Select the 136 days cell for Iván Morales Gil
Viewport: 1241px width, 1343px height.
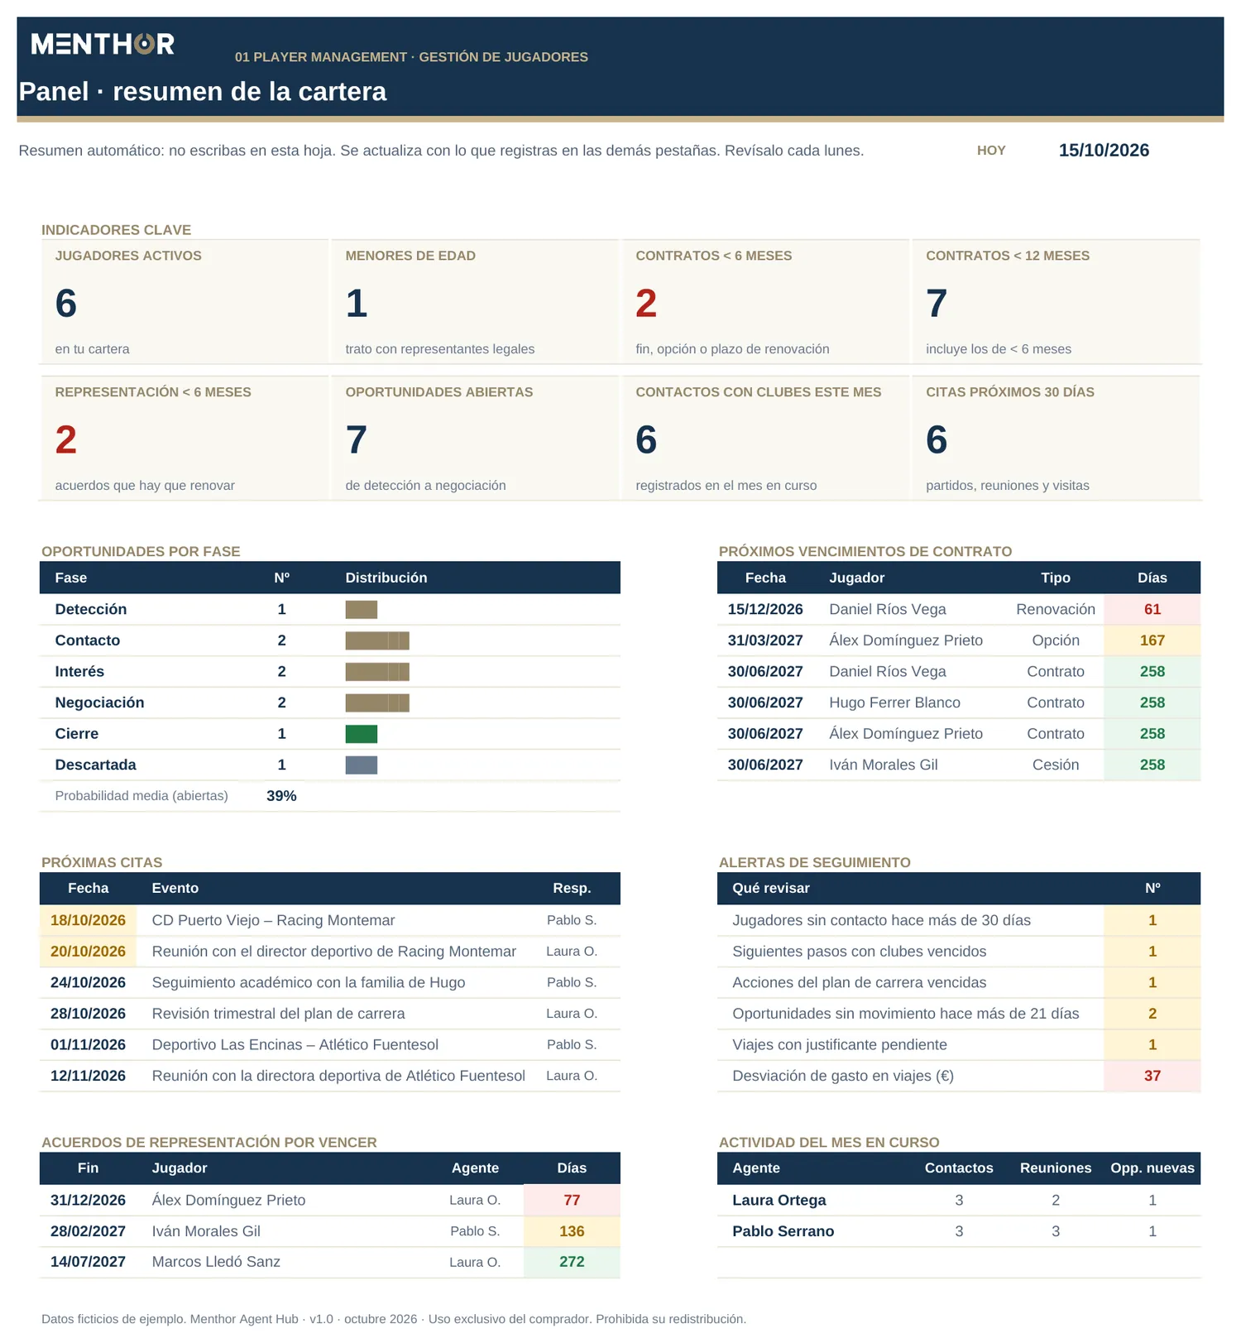pos(572,1231)
